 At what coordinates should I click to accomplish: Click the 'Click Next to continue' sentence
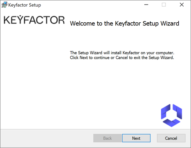(122, 58)
